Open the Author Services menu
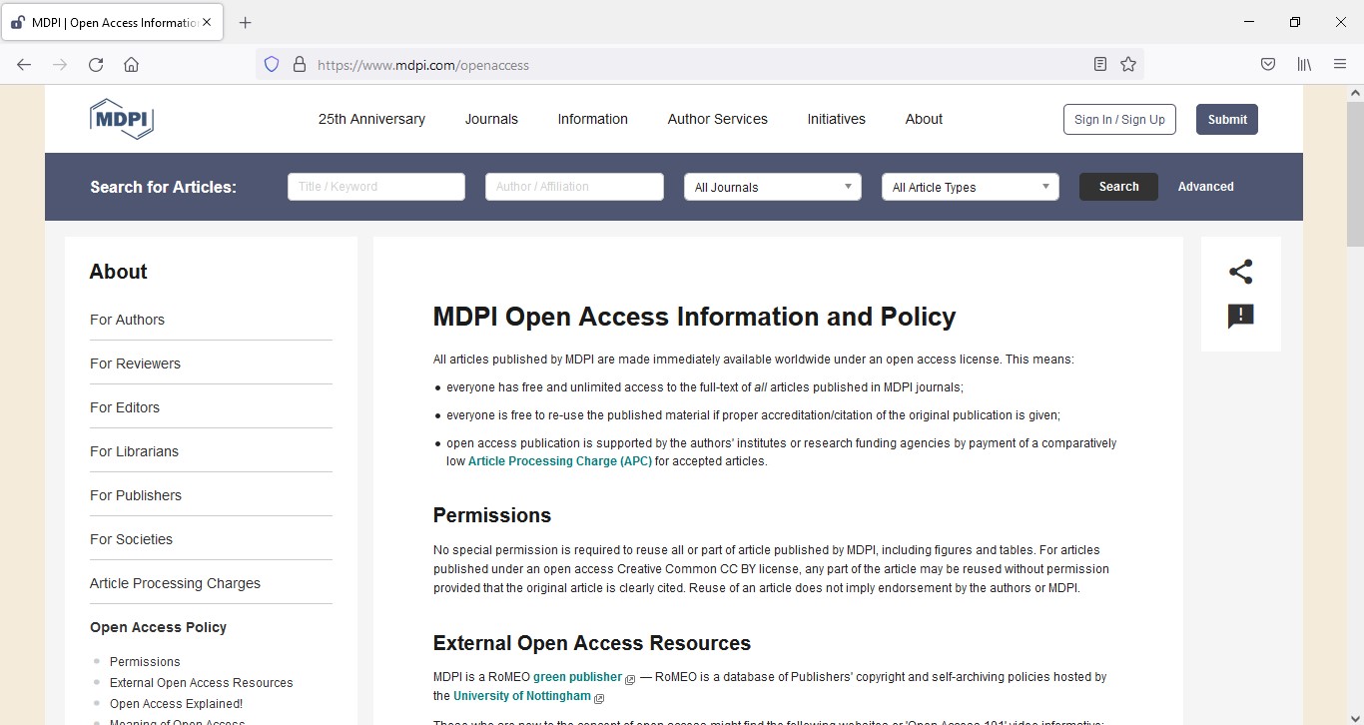This screenshot has height=725, width=1364. tap(717, 119)
